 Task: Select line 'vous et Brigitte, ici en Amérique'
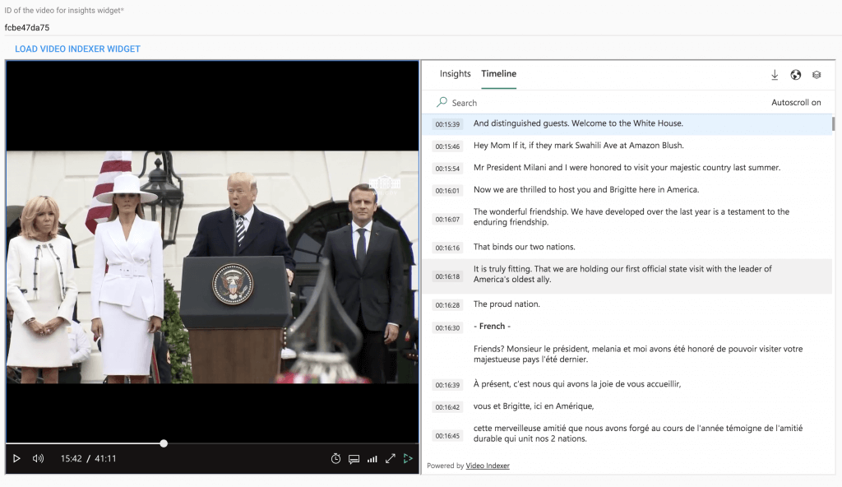[533, 406]
